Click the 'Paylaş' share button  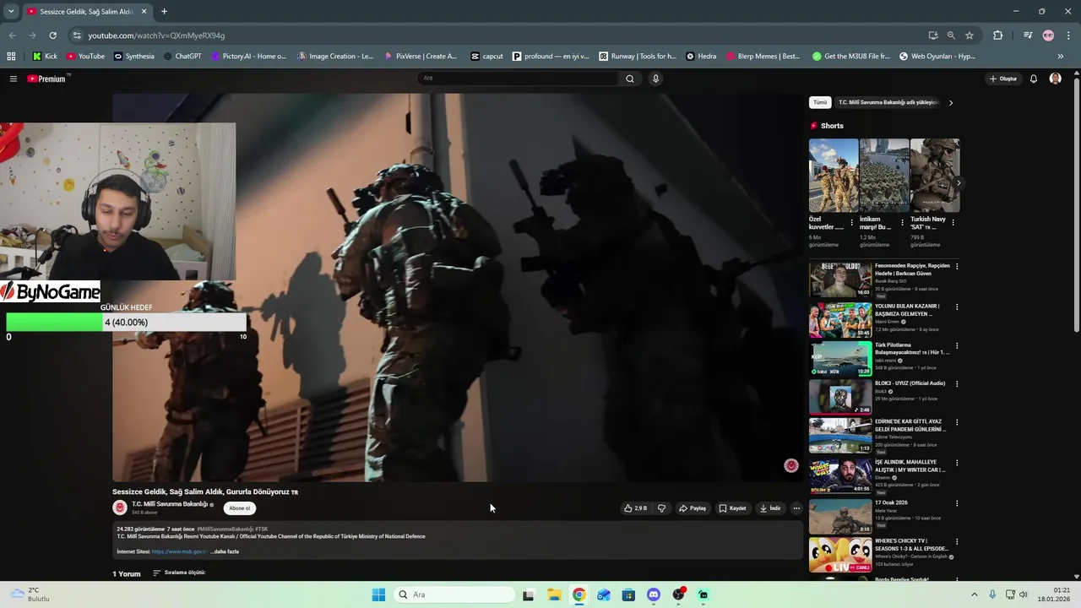pos(693,508)
